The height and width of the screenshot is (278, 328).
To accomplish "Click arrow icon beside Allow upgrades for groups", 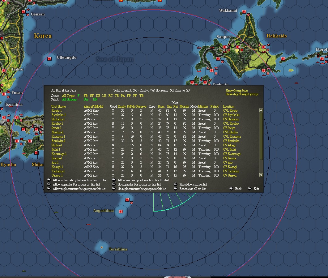I will 49,184.
